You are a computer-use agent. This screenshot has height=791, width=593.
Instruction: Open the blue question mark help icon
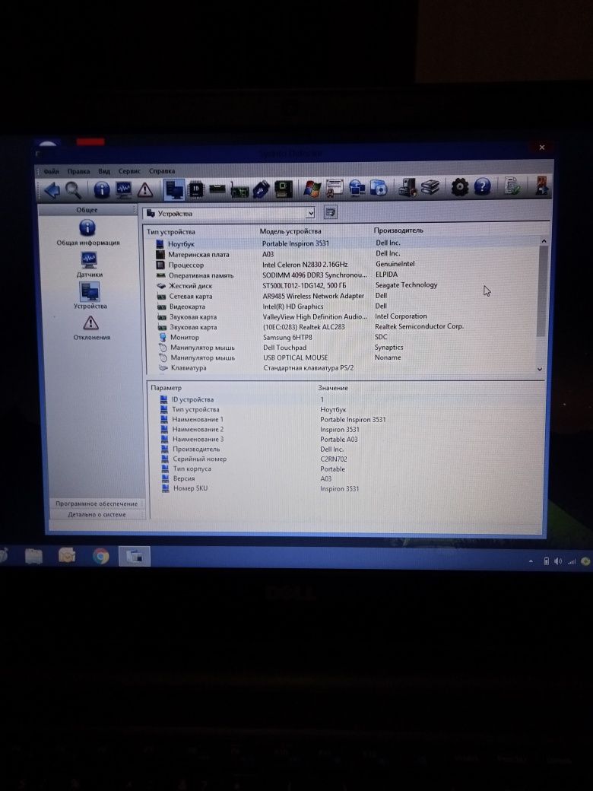pyautogui.click(x=483, y=186)
